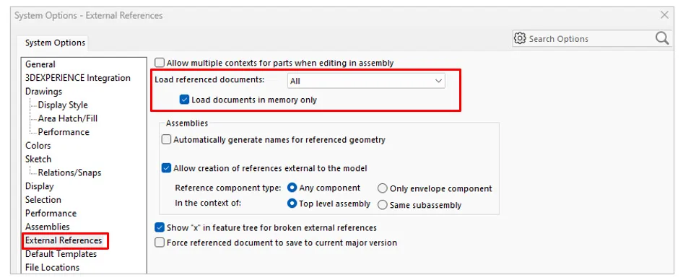
Task: Toggle Allow creation of references external to model
Action: click(166, 168)
